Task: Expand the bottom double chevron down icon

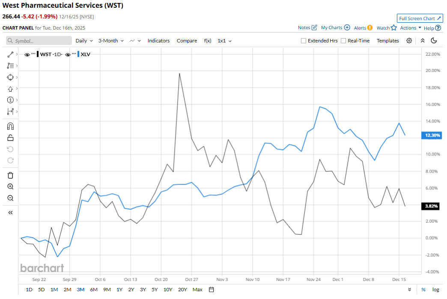Action: pyautogui.click(x=409, y=290)
